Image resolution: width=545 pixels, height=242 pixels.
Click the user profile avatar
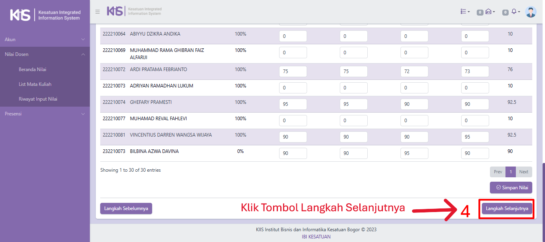[x=531, y=12]
